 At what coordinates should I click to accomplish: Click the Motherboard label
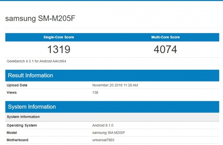(17, 140)
